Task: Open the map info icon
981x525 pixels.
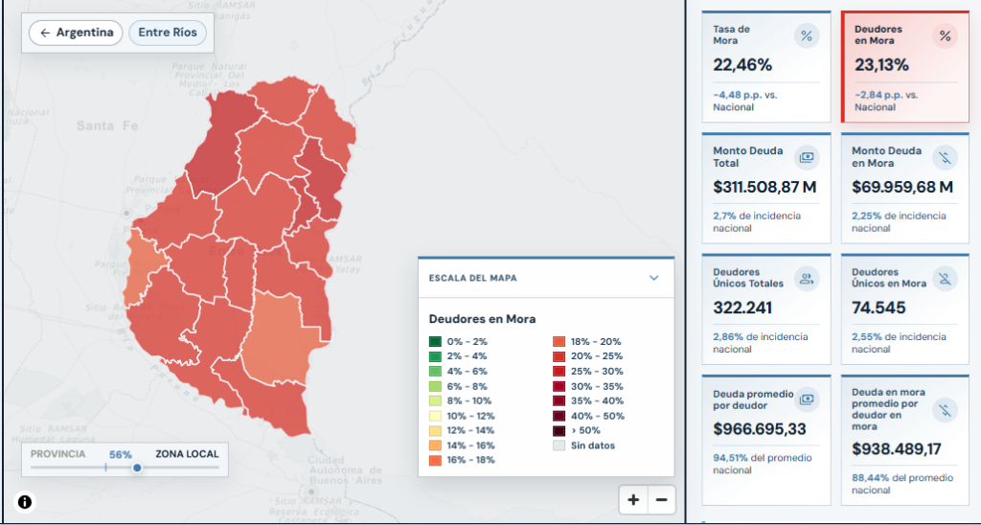Action: pos(24,502)
